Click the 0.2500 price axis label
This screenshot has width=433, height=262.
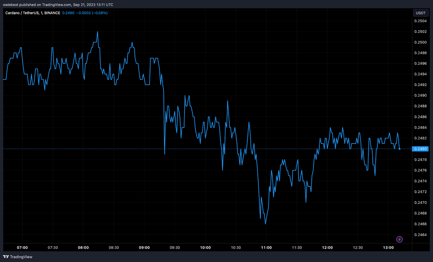(x=421, y=42)
